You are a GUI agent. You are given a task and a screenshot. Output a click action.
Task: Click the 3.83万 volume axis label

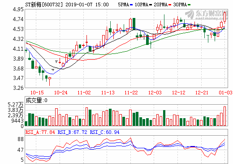[x=16, y=110]
